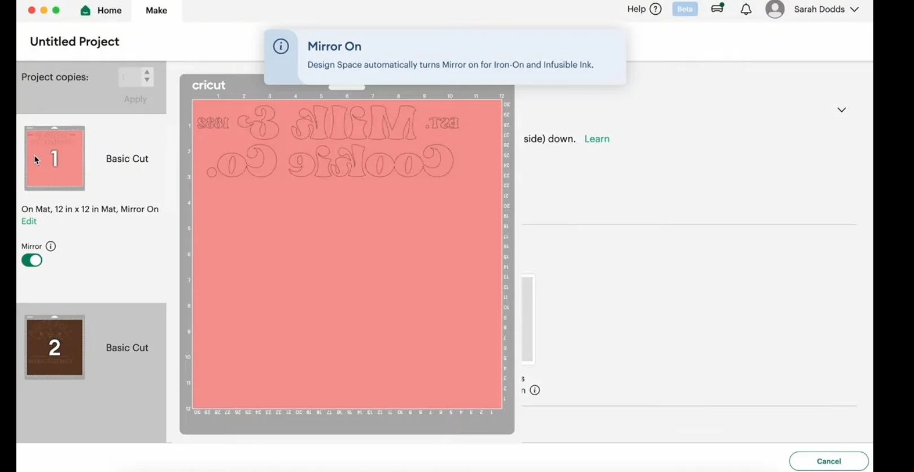Screen dimensions: 914x472
Task: Decrease project copies with down arrow
Action: click(x=147, y=81)
